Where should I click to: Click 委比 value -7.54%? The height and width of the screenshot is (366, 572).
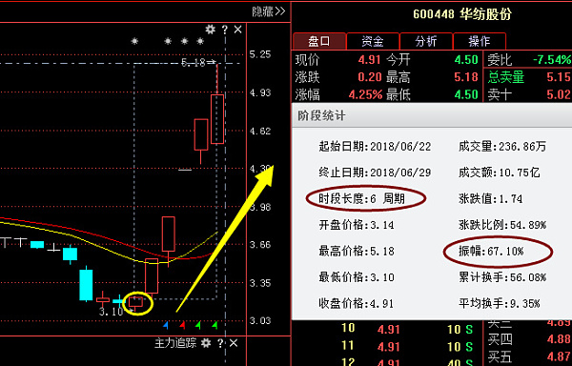click(x=552, y=59)
